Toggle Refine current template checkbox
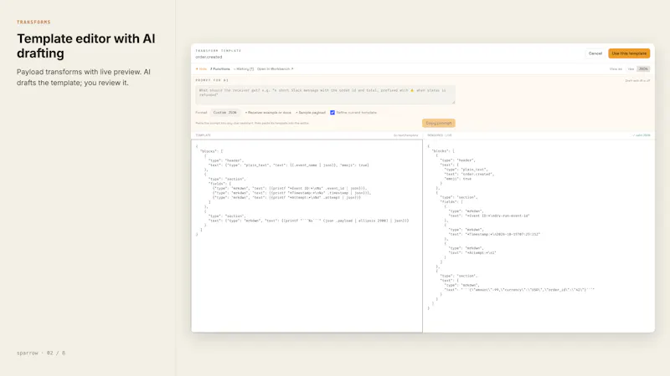 coord(332,113)
